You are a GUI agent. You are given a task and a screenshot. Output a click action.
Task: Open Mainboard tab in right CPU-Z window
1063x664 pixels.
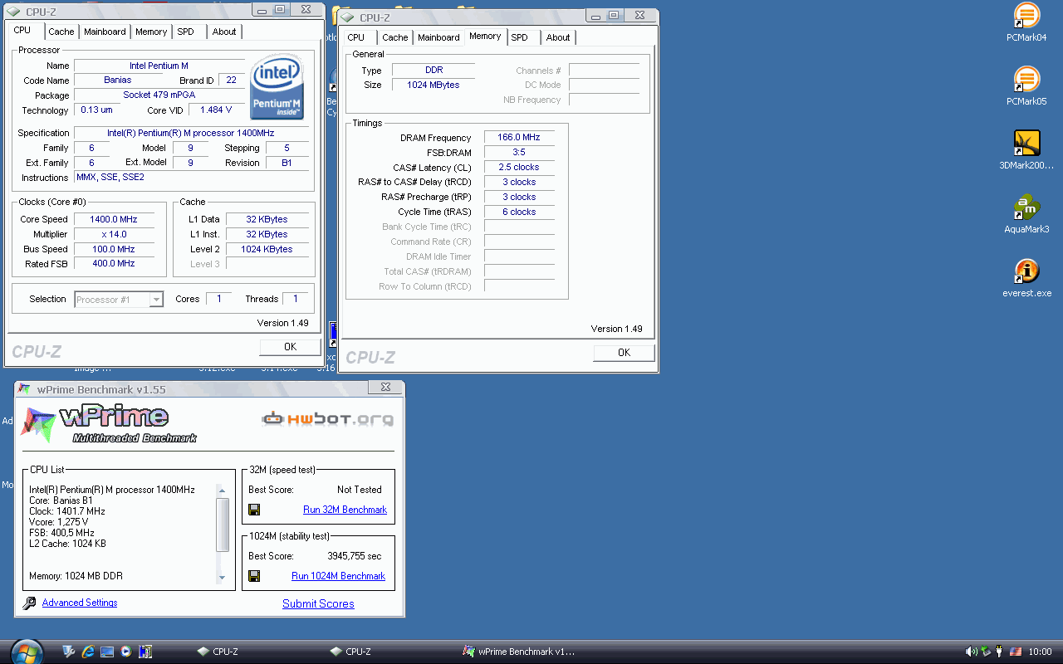point(438,37)
